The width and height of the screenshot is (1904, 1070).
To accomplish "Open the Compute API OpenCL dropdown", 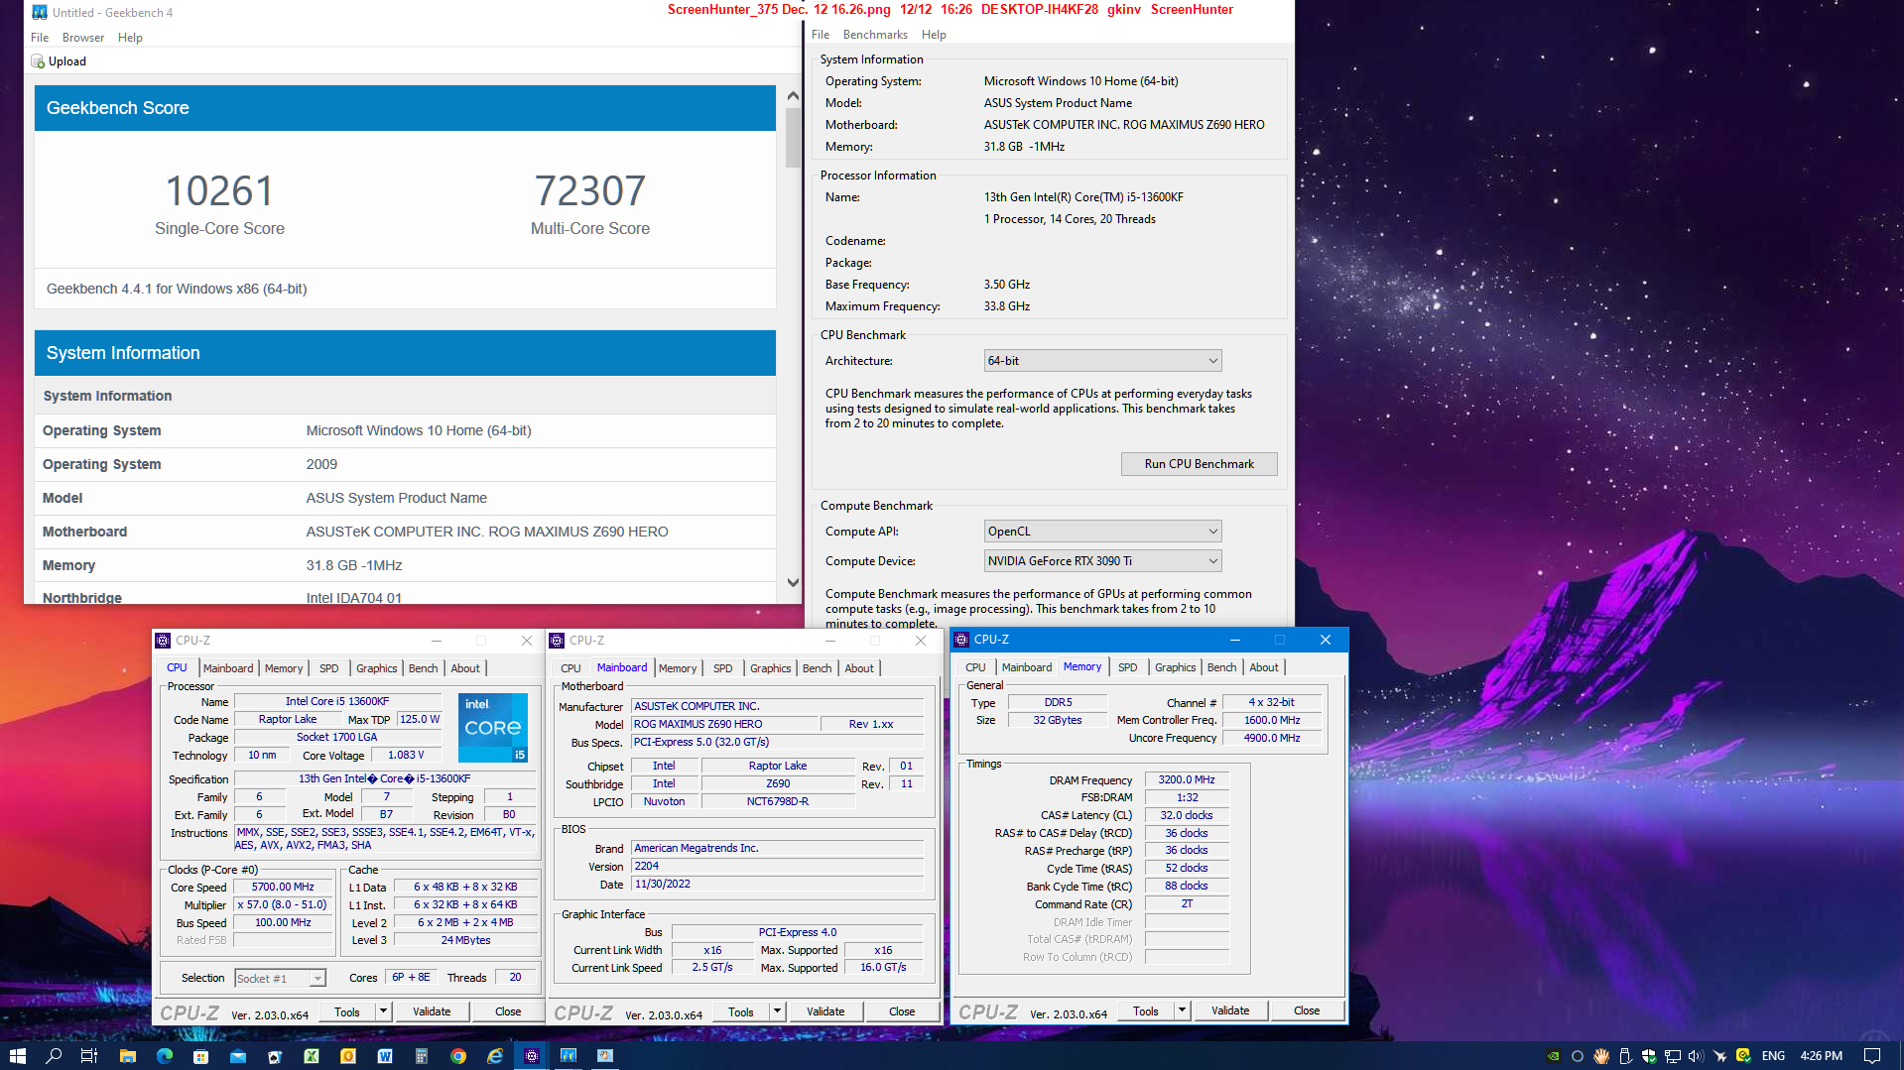I will pyautogui.click(x=1102, y=532).
